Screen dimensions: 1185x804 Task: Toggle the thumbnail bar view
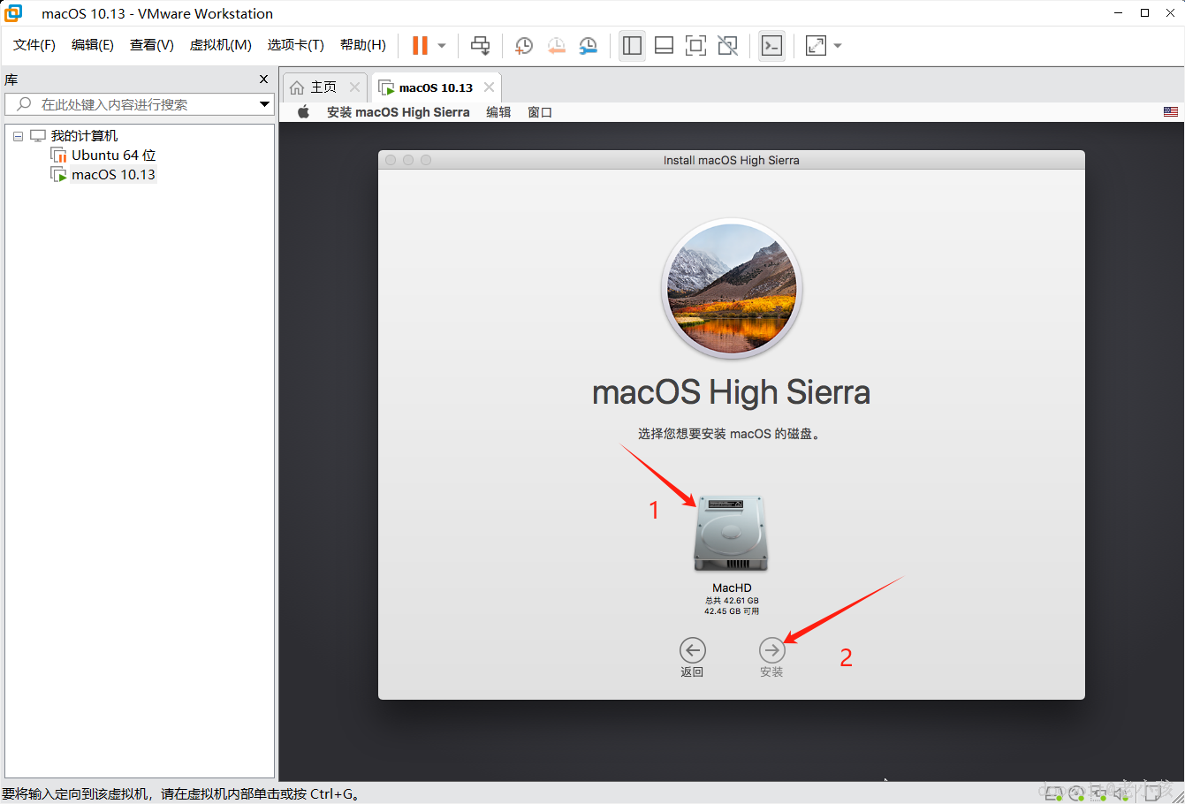coord(664,46)
